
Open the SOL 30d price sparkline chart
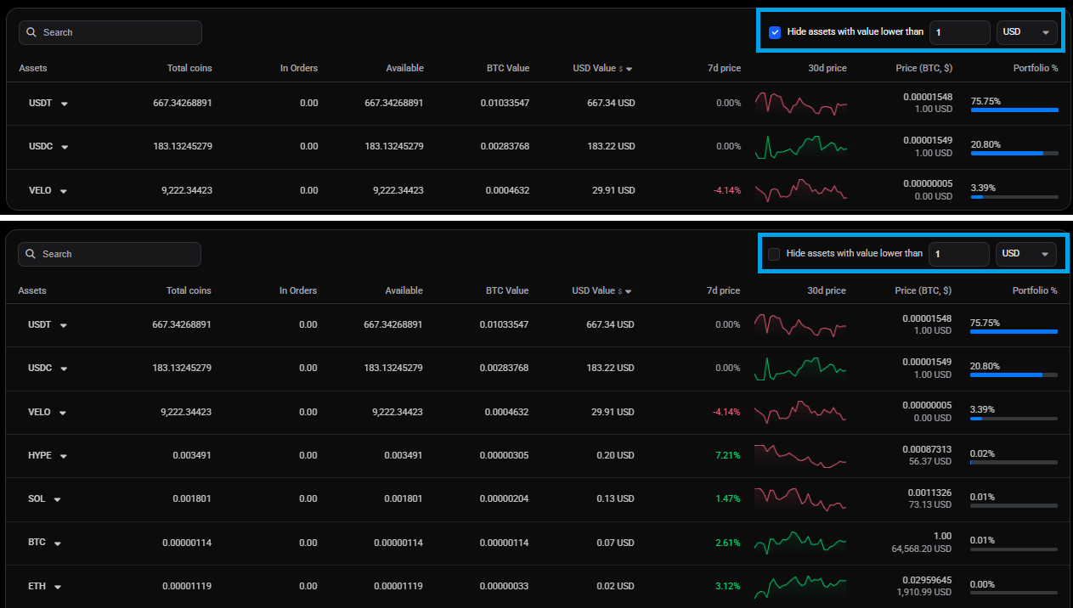point(801,498)
